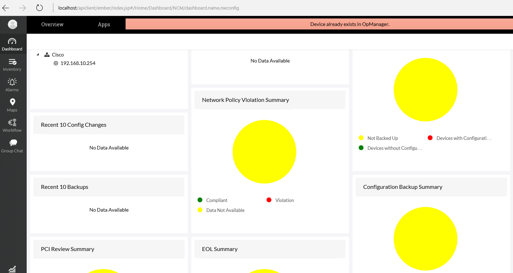Open Maps from the sidebar
Screen dimensions: 513x273
pos(12,105)
